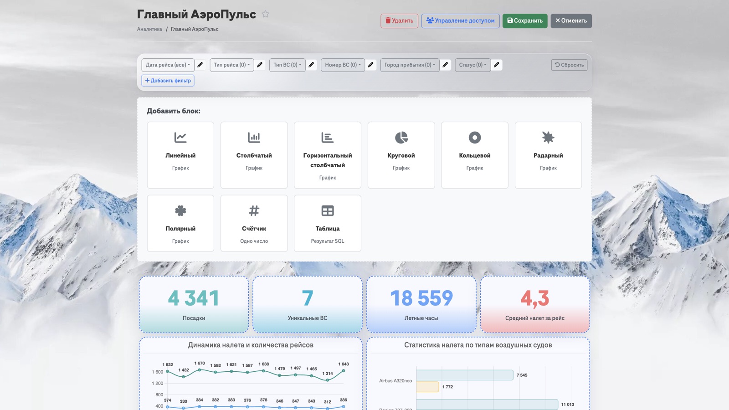
Task: Edit the Статус filter with pencil icon
Action: 497,65
